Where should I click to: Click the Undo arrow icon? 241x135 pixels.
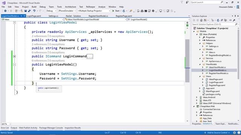pyautogui.click(x=34, y=11)
